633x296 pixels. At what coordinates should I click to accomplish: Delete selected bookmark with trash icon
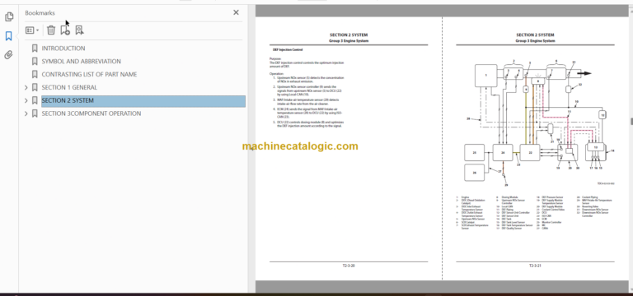pos(51,30)
